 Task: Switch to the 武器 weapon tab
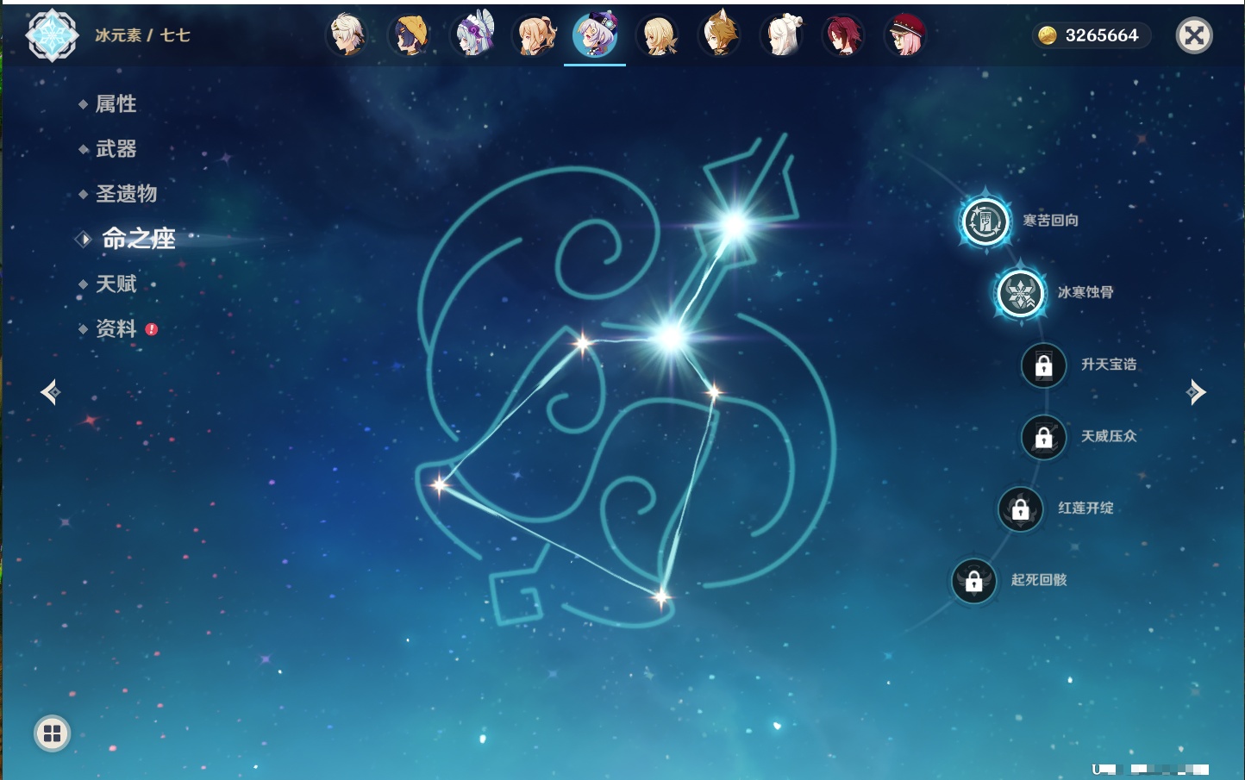pos(116,149)
